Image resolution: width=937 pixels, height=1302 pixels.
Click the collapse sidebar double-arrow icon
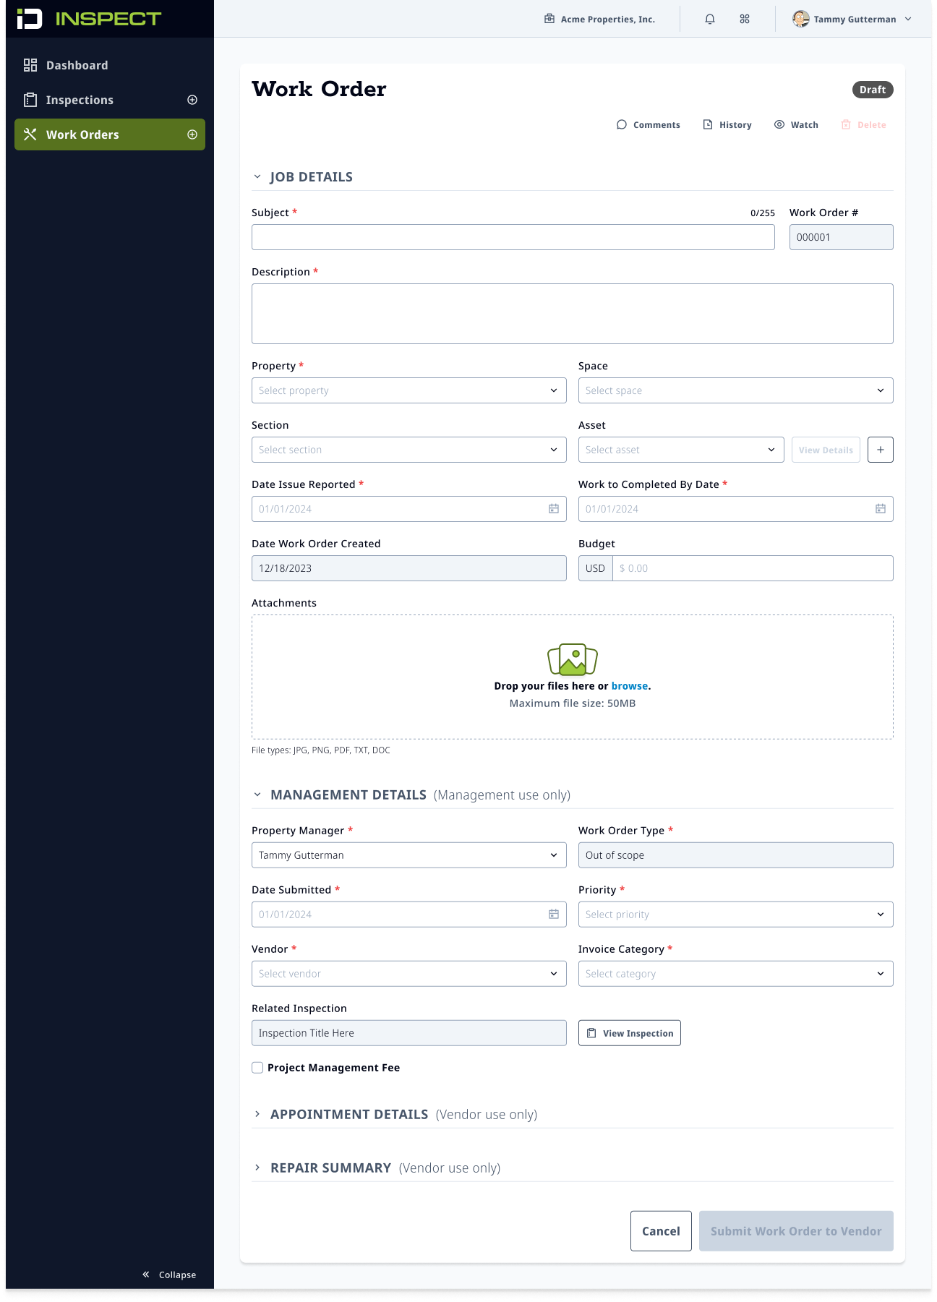point(146,1275)
